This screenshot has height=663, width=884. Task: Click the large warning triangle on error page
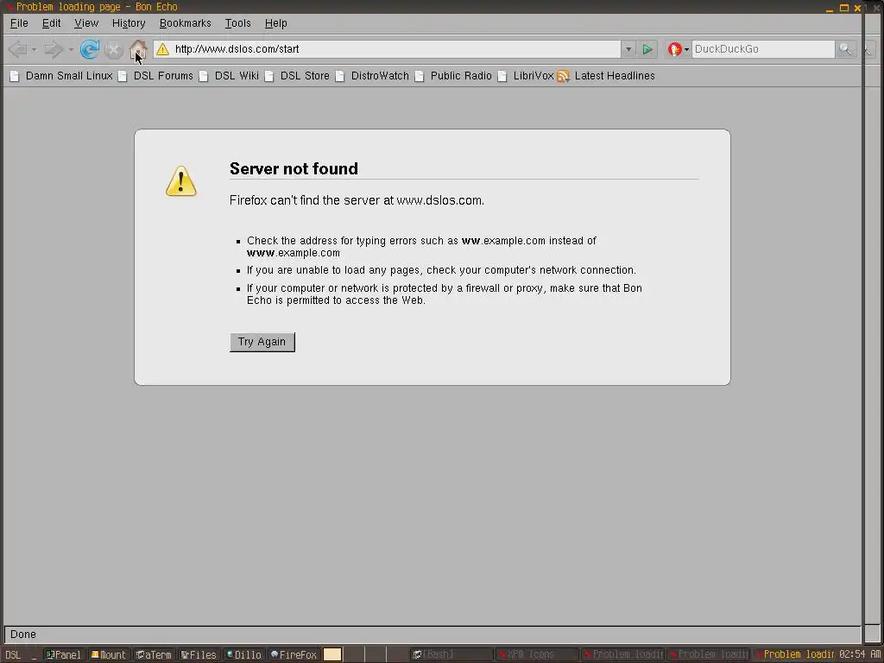point(181,181)
